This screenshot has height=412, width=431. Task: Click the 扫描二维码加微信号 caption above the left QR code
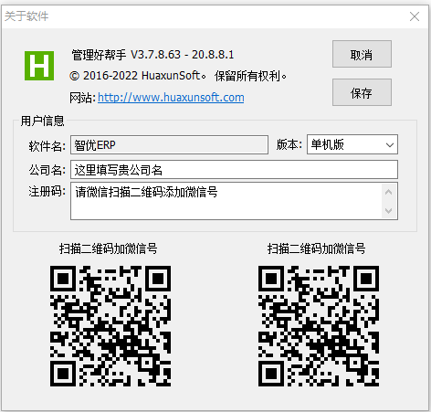(109, 248)
